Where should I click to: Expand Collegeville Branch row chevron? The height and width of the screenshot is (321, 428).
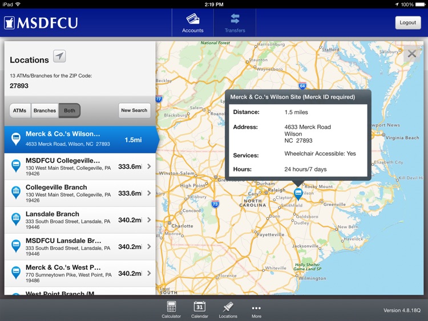point(149,193)
